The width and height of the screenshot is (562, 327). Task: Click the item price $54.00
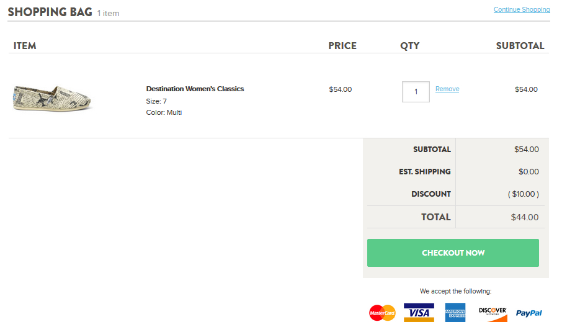click(340, 89)
